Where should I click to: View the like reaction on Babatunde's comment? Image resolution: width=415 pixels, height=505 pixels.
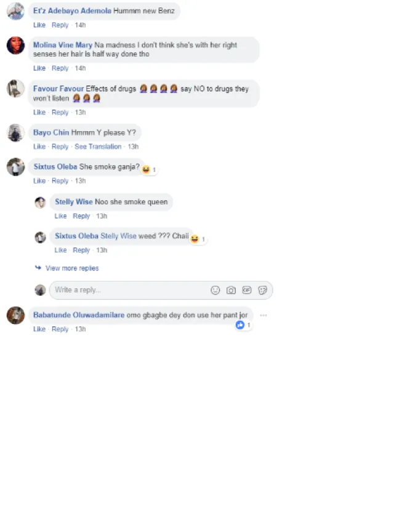(243, 325)
